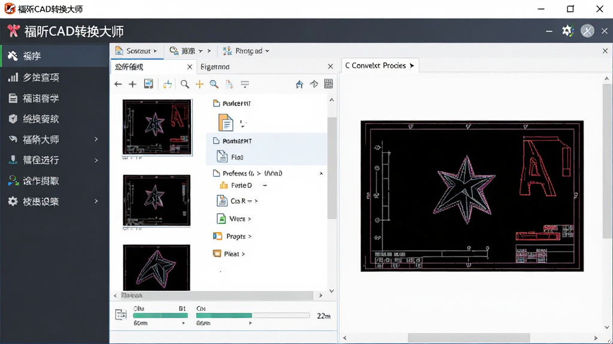Viewport: 613px width, 344px height.
Task: Open the grid view icon in the toolbar
Action: click(329, 84)
